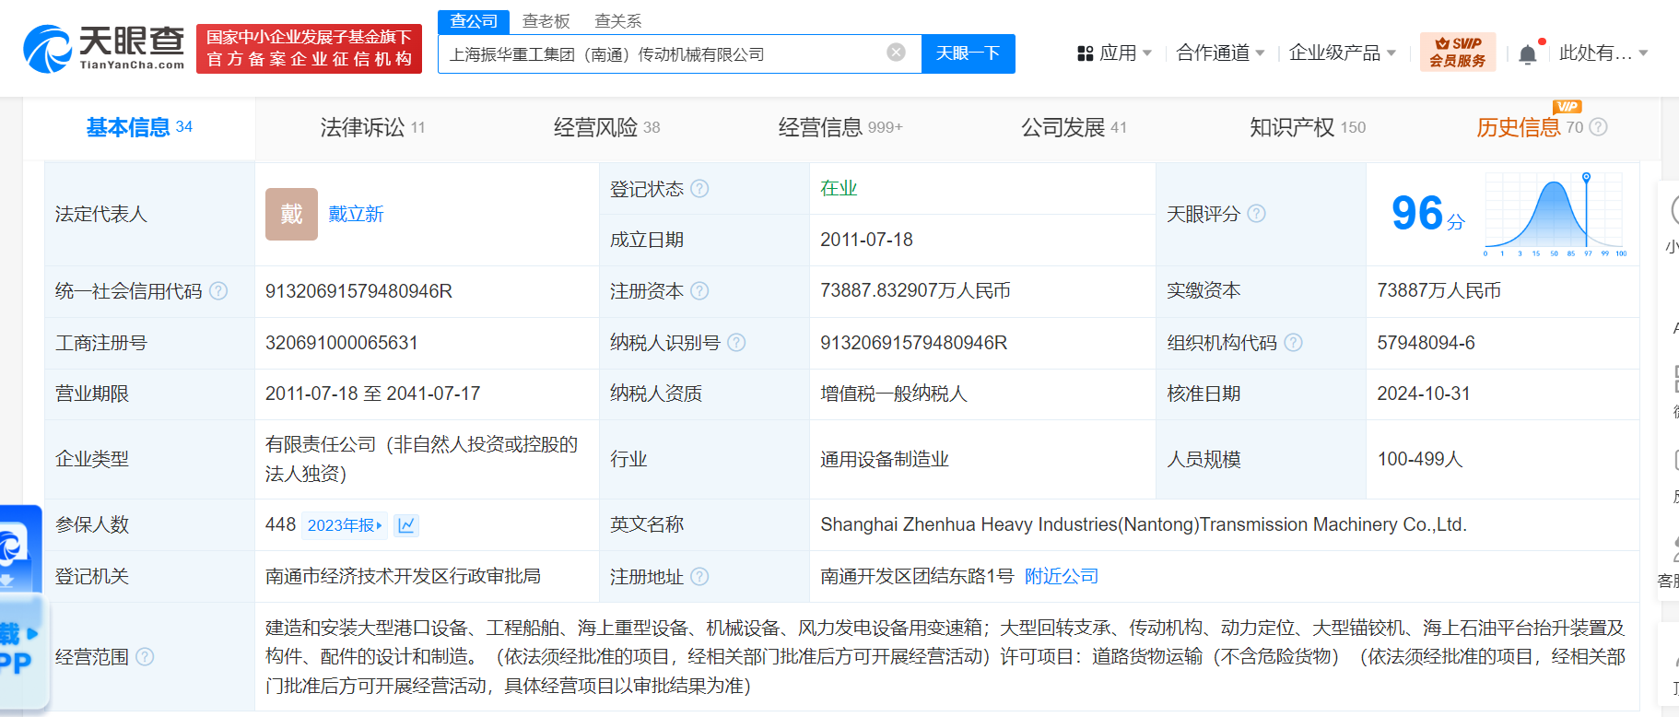This screenshot has width=1679, height=717.
Task: Open the 企业级产品 dropdown
Action: (x=1342, y=53)
